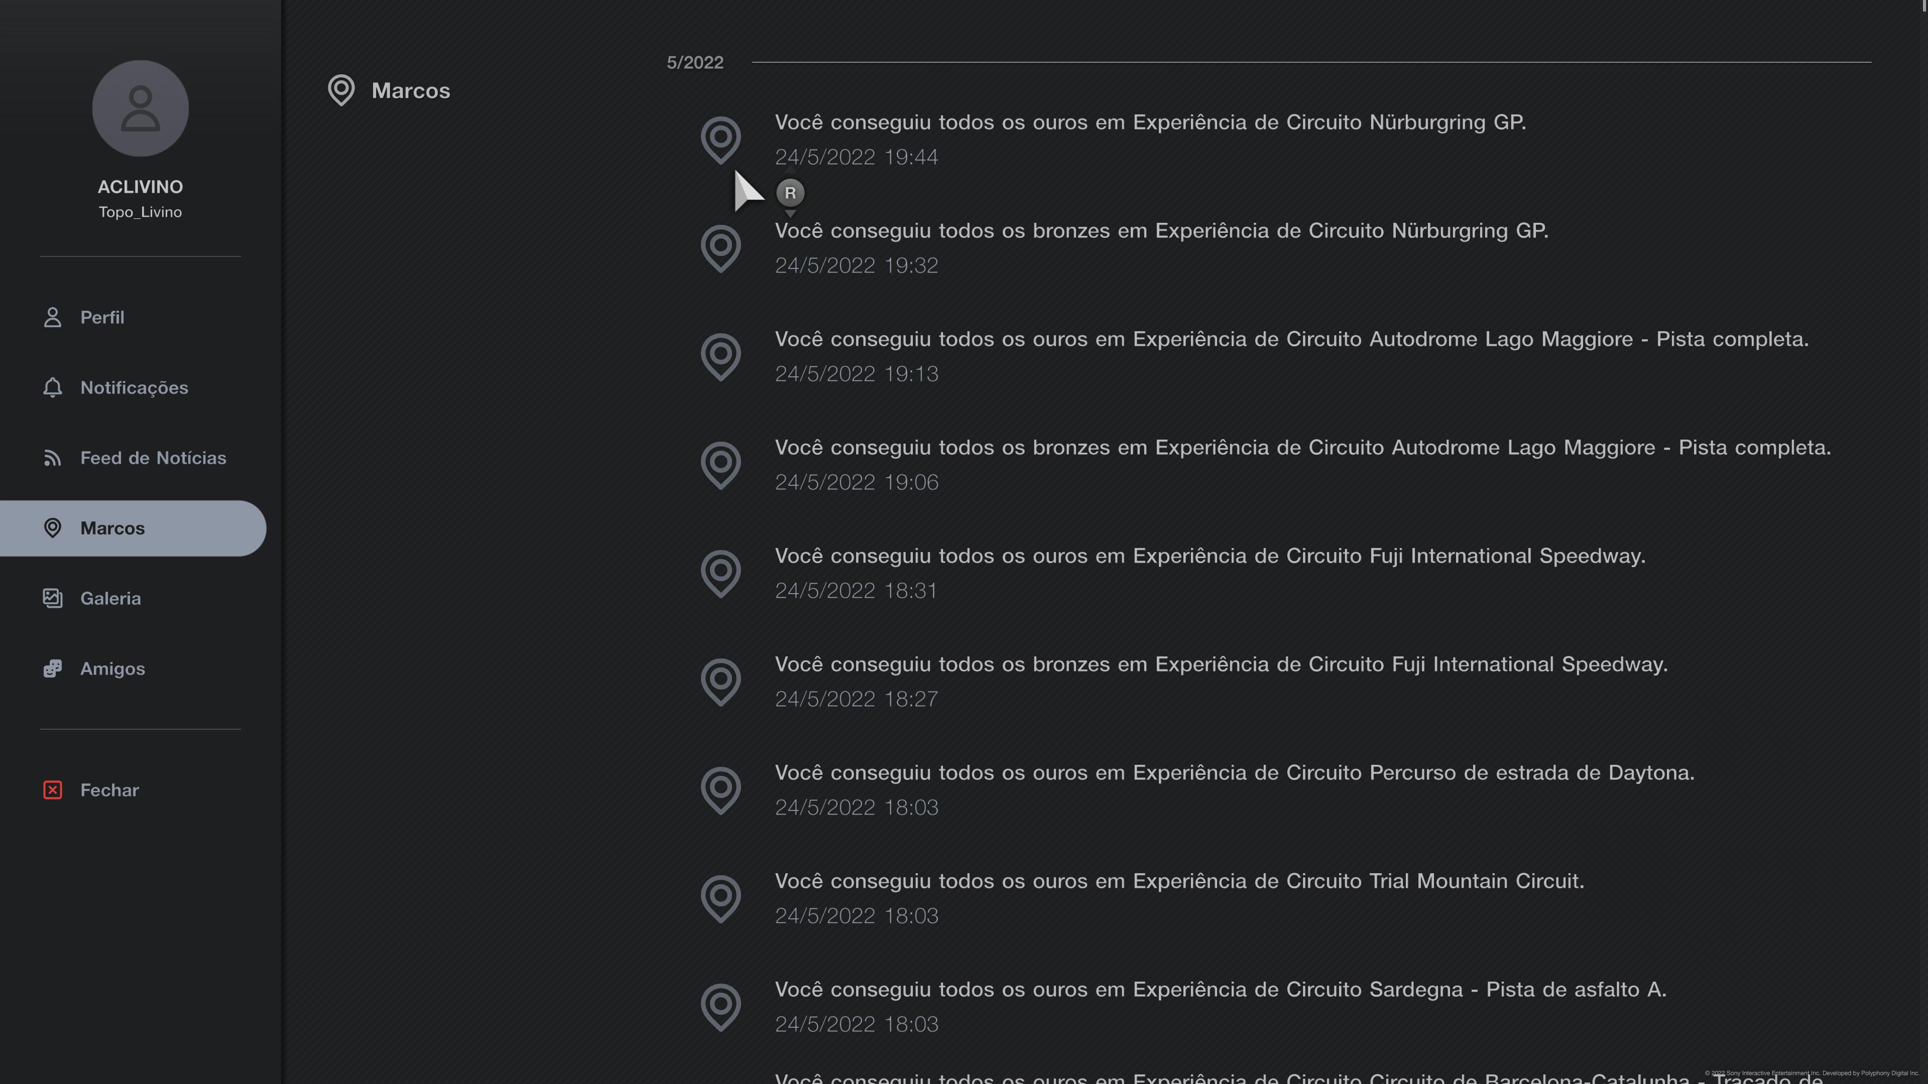Click the Galeria picture icon
Image resolution: width=1928 pixels, height=1084 pixels.
(x=52, y=599)
